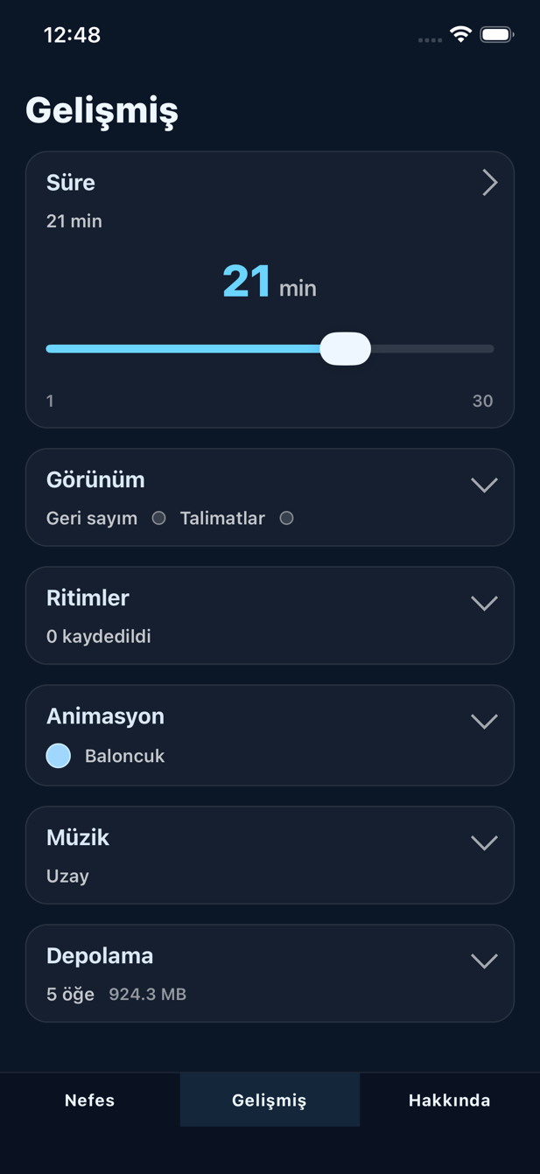Click the duration slider handle

tap(346, 348)
